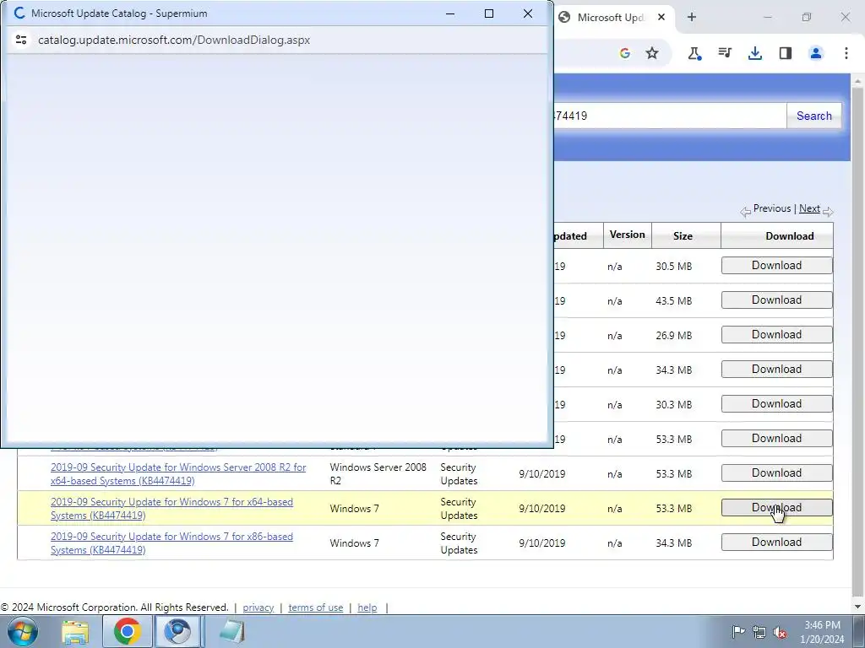Screen dimensions: 865x648
Task: Download the Windows Server 2008 R2 x64 update
Action: (x=777, y=473)
